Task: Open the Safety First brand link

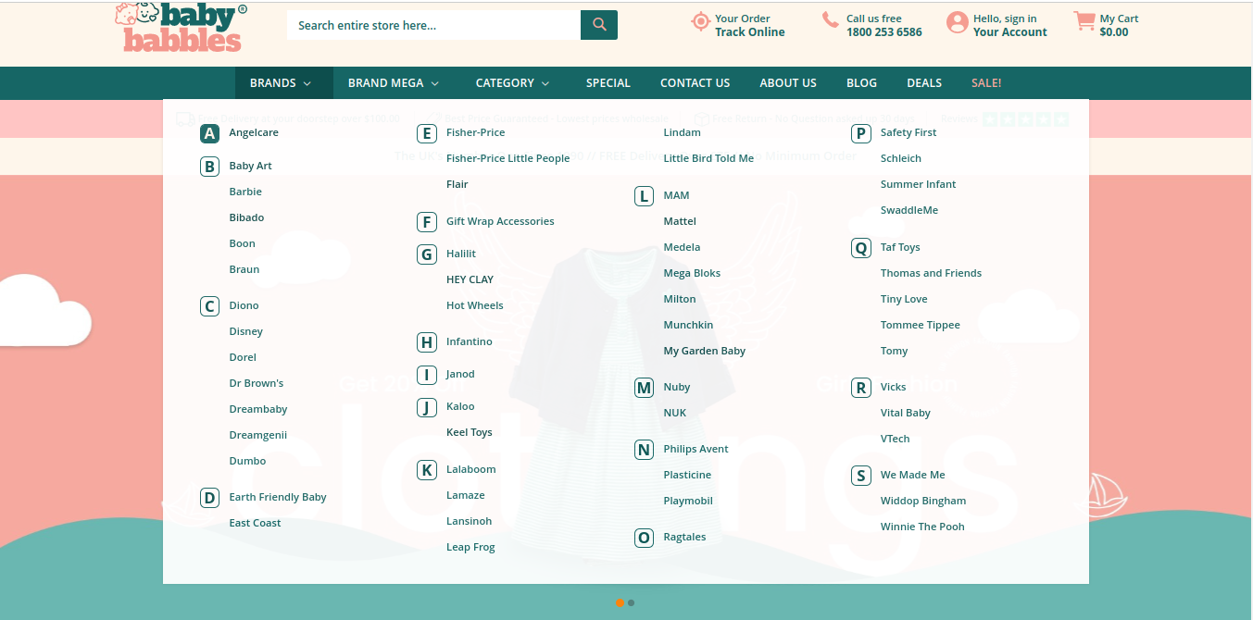Action: [x=908, y=132]
